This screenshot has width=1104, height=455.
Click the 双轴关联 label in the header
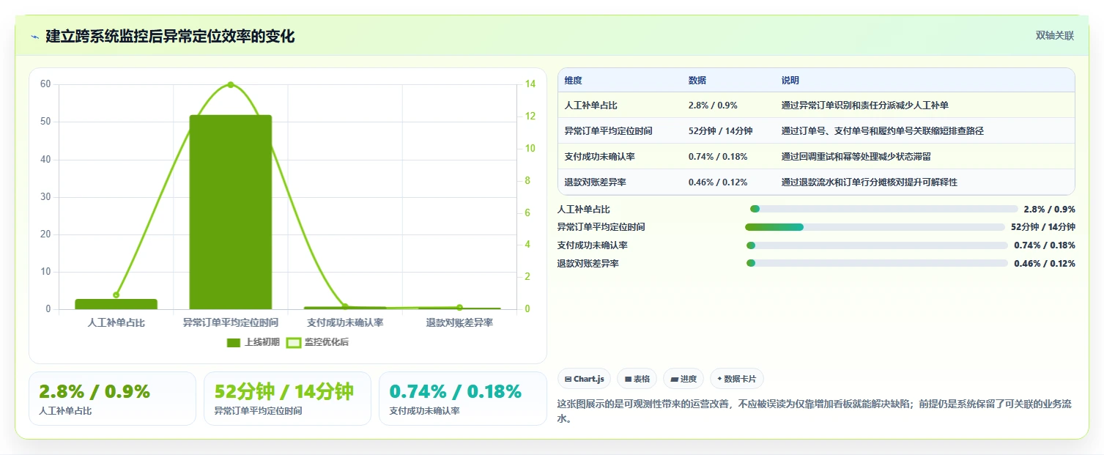pyautogui.click(x=1054, y=36)
